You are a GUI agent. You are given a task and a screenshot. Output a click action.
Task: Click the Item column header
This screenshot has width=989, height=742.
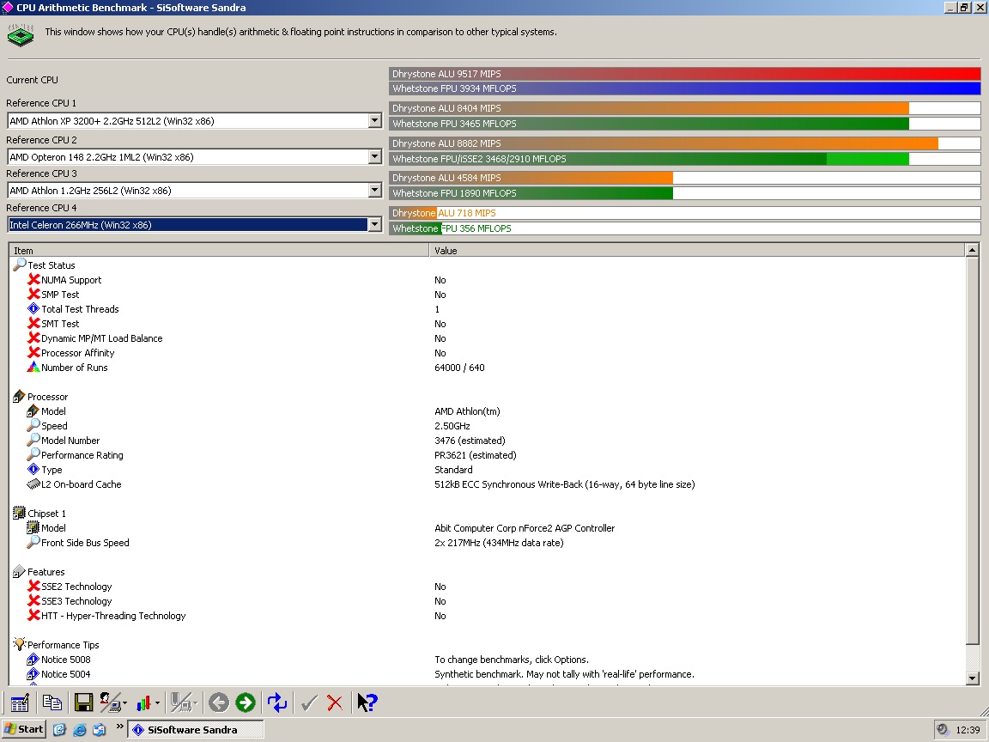219,251
